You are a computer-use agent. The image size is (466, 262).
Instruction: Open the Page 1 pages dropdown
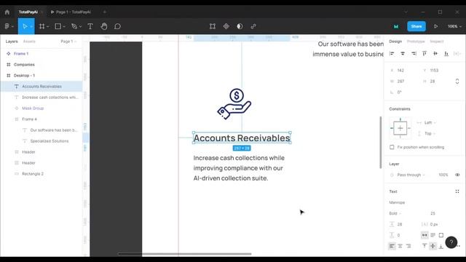pyautogui.click(x=68, y=41)
